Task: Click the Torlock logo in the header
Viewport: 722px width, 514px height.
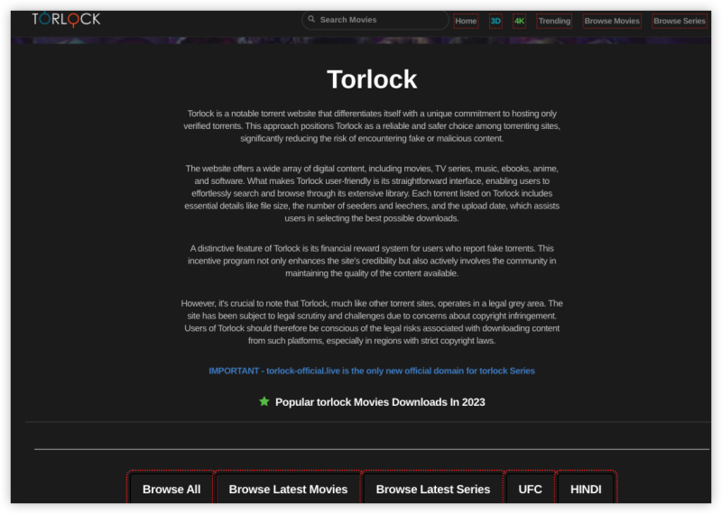Action: click(x=66, y=20)
